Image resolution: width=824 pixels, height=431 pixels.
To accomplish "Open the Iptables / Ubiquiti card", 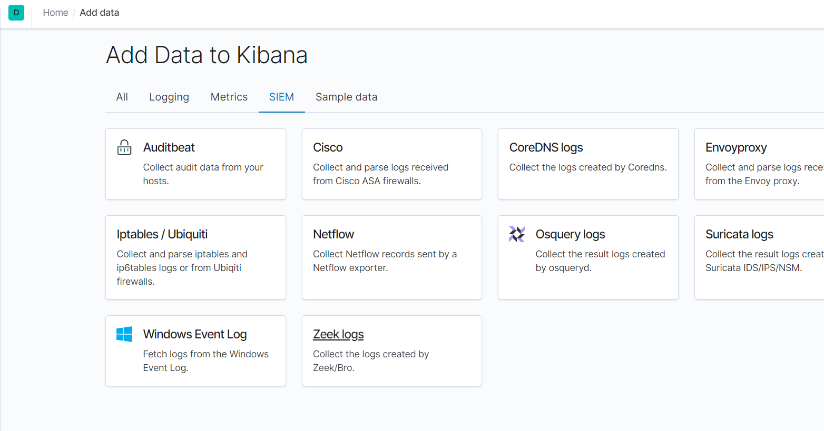I will tap(195, 257).
